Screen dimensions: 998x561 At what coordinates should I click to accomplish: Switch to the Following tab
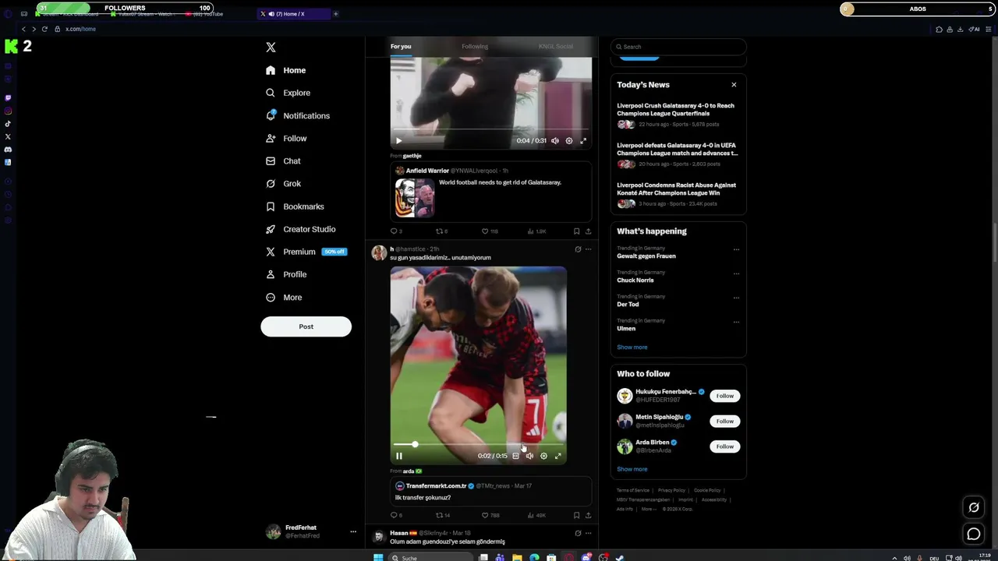[x=475, y=46]
